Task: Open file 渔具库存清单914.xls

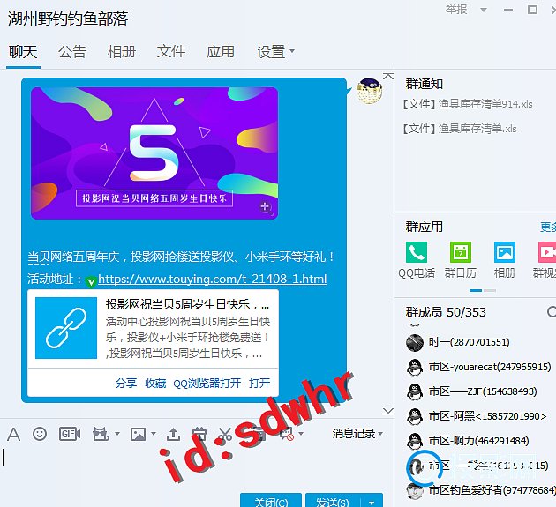Action: pos(467,104)
